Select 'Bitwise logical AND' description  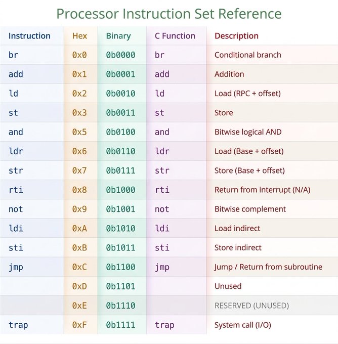(x=248, y=132)
